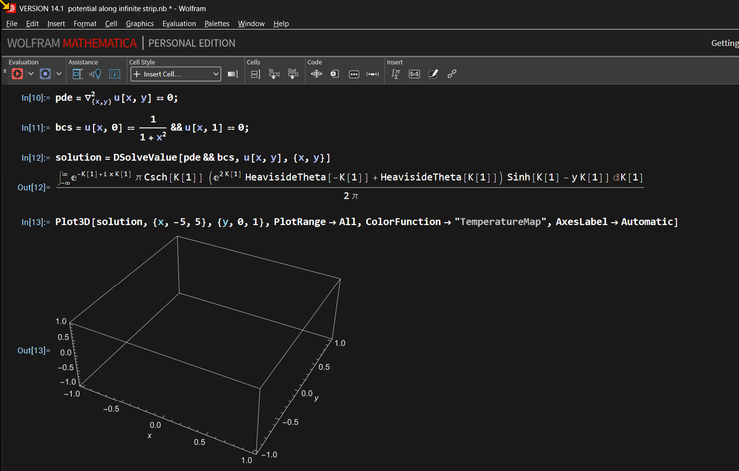Click the abort evaluation kernel icon
Viewport: 739px width, 471px height.
45,74
